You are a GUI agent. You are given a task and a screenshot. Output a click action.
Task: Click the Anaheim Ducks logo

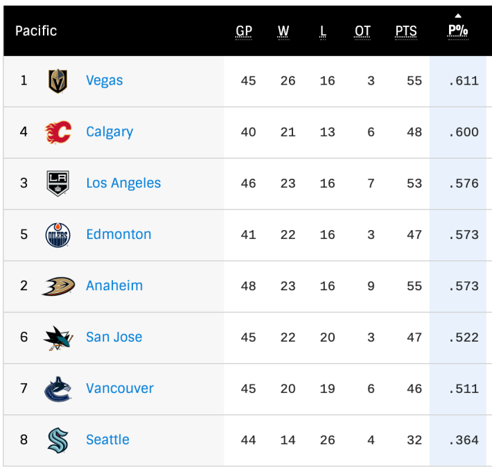pyautogui.click(x=58, y=286)
